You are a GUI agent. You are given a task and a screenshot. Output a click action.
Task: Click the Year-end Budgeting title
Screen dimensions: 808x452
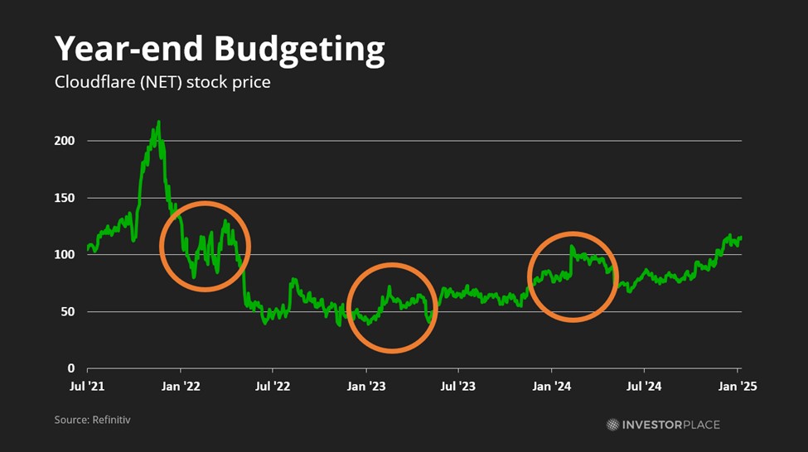pyautogui.click(x=220, y=50)
